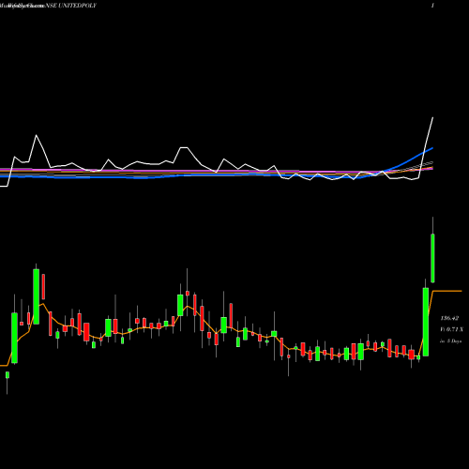
Task: Click the 136.42 price label
Action: click(449, 318)
